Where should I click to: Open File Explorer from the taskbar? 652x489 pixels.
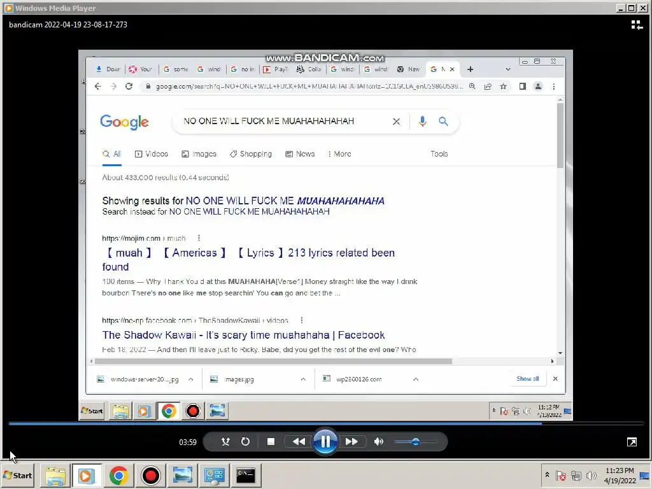coord(55,475)
